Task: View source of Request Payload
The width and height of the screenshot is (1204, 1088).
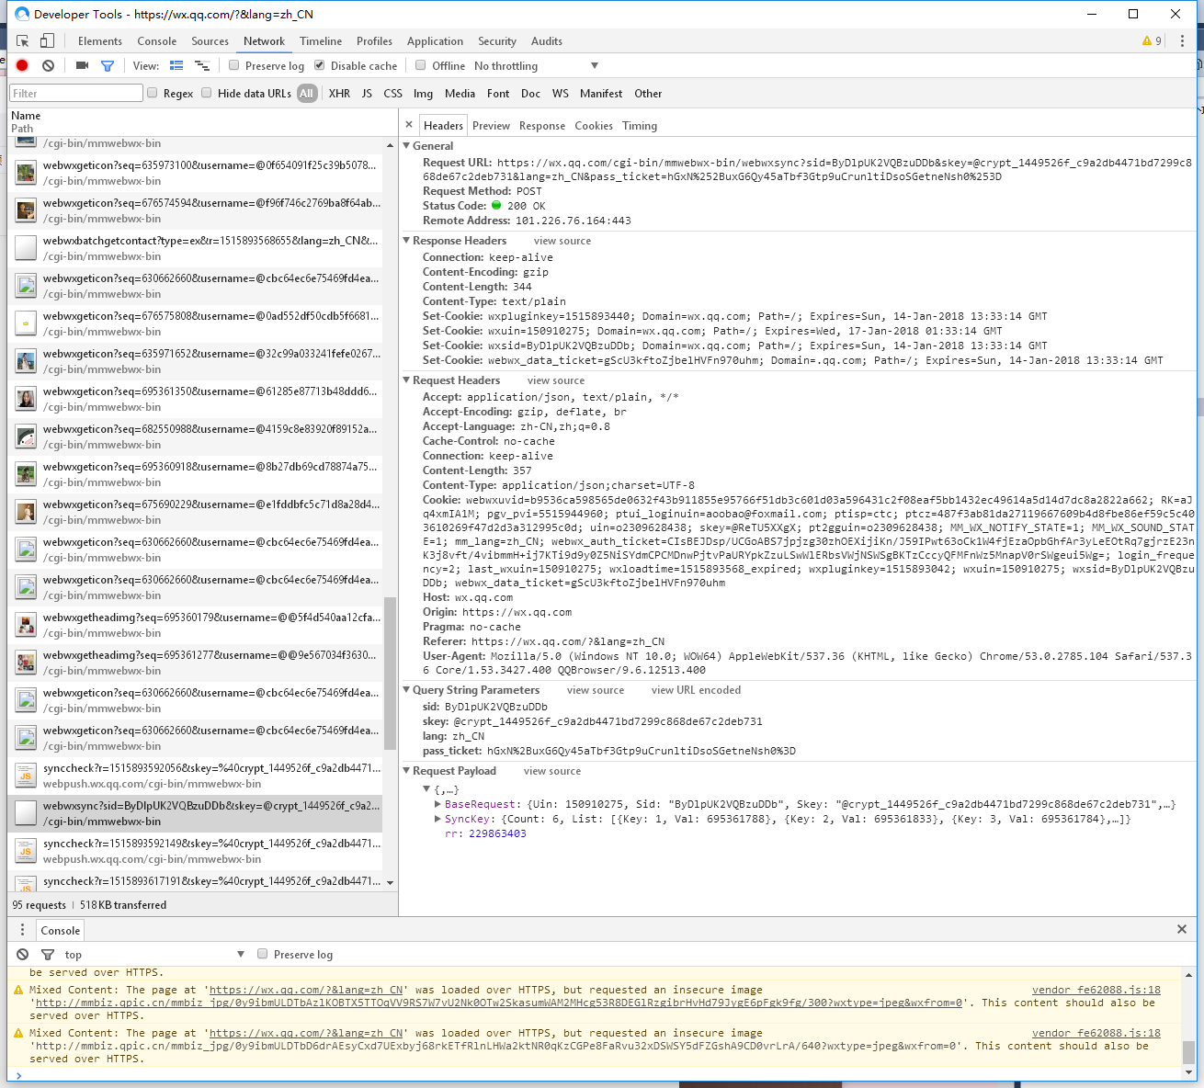Action: pos(552,771)
